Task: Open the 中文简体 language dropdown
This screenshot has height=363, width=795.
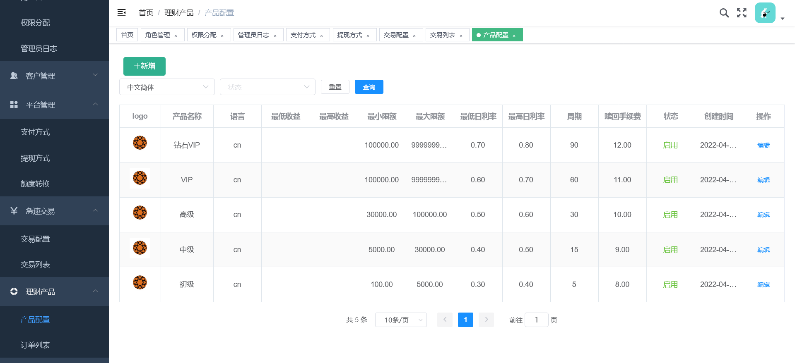Action: point(167,87)
